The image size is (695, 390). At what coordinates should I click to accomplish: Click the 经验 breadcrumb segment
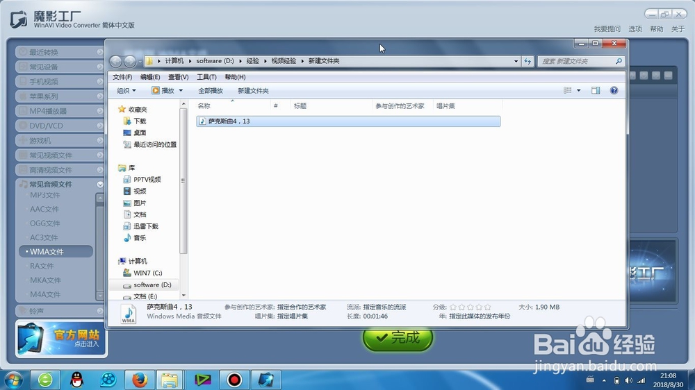coord(253,61)
